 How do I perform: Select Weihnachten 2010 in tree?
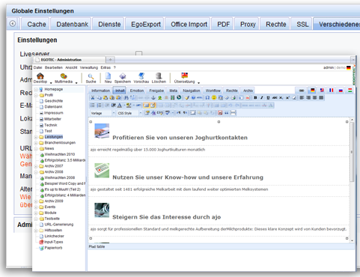tap(60, 154)
